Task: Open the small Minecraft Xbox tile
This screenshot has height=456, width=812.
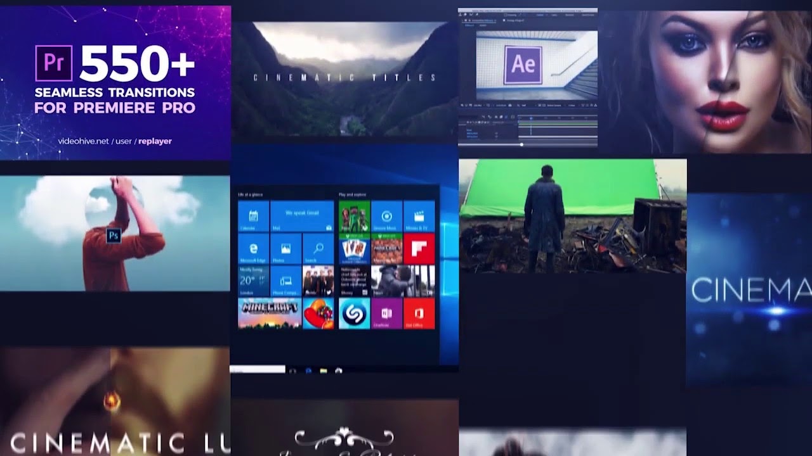Action: (386, 249)
